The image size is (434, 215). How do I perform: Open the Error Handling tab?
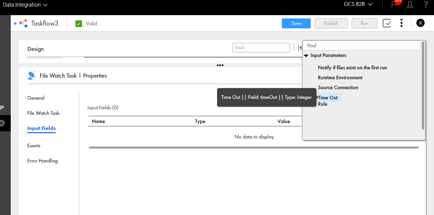point(42,161)
